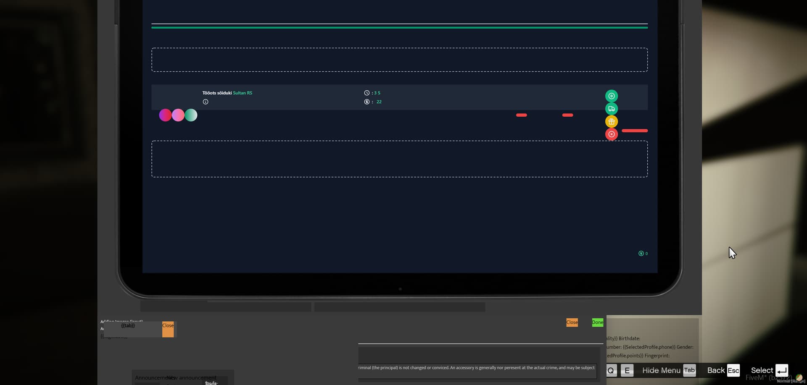Click the red cancel X icon
The image size is (807, 385).
point(611,134)
